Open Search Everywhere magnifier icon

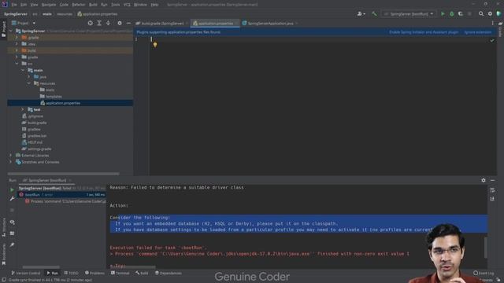481,14
